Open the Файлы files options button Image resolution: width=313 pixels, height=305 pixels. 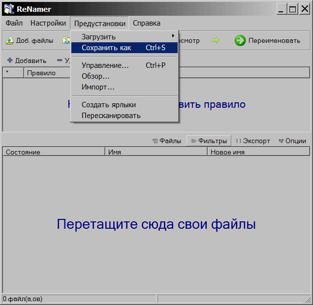coord(167,141)
